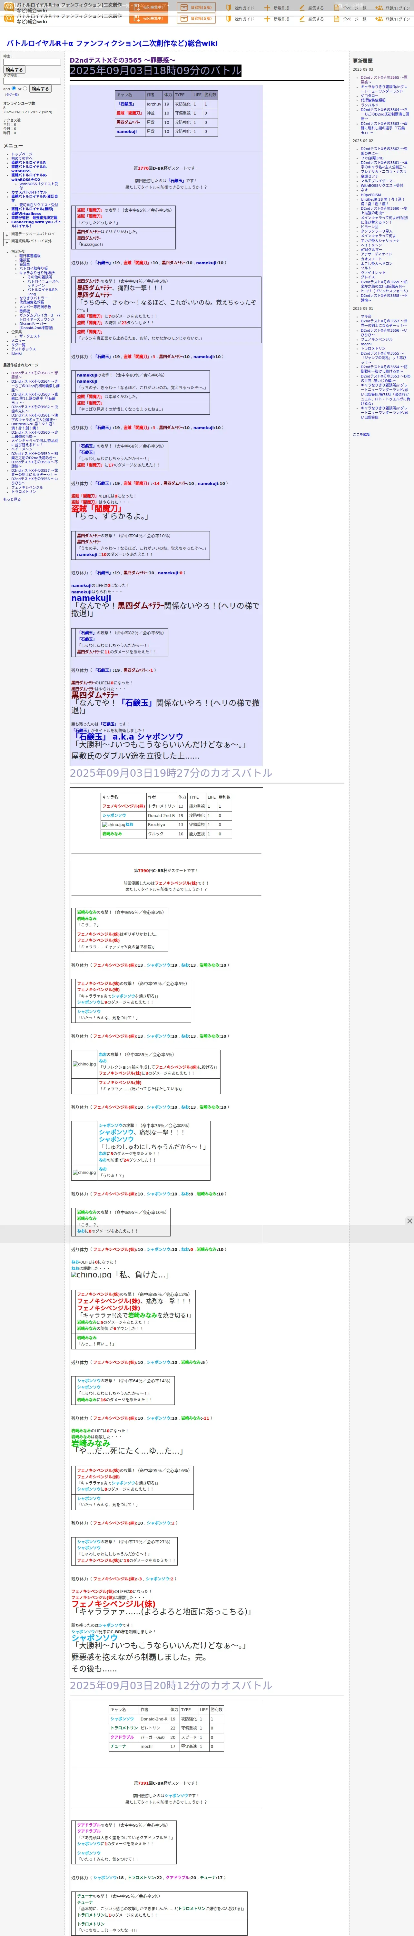Click the 'クルック' author cell
414x1936 pixels.
(x=161, y=833)
